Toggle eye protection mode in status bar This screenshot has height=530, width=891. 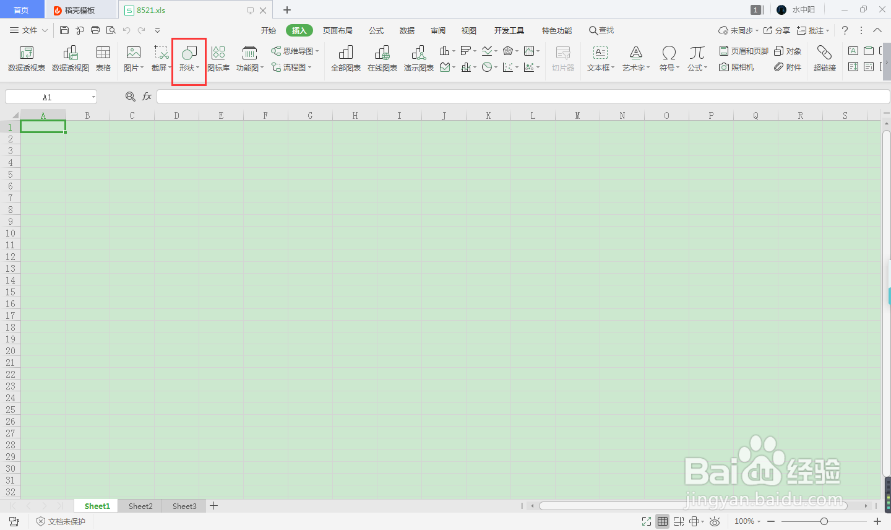click(x=715, y=521)
